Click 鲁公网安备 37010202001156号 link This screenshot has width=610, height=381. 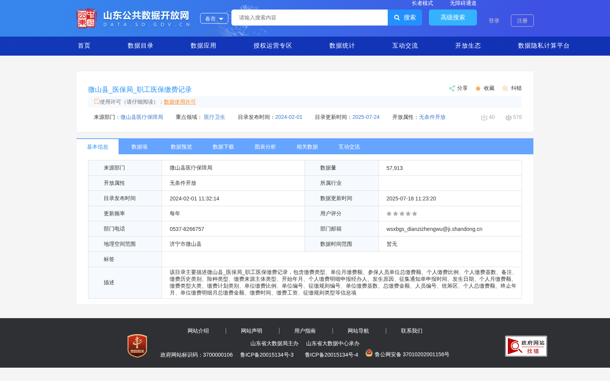click(x=412, y=354)
